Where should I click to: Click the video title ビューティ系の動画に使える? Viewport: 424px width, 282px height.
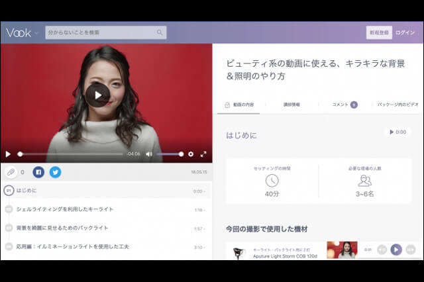coord(315,70)
